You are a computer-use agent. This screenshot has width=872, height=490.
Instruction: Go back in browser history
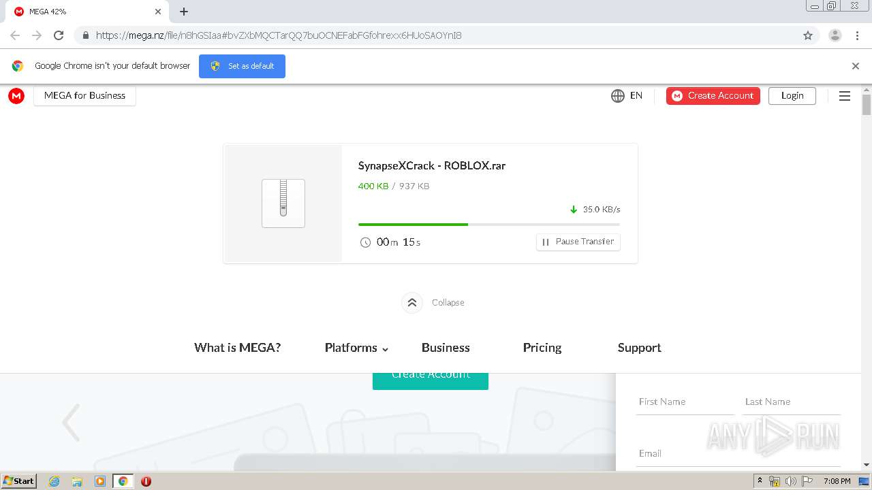coord(15,35)
